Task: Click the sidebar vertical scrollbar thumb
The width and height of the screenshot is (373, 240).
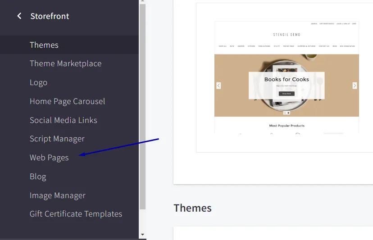Action: [x=142, y=107]
